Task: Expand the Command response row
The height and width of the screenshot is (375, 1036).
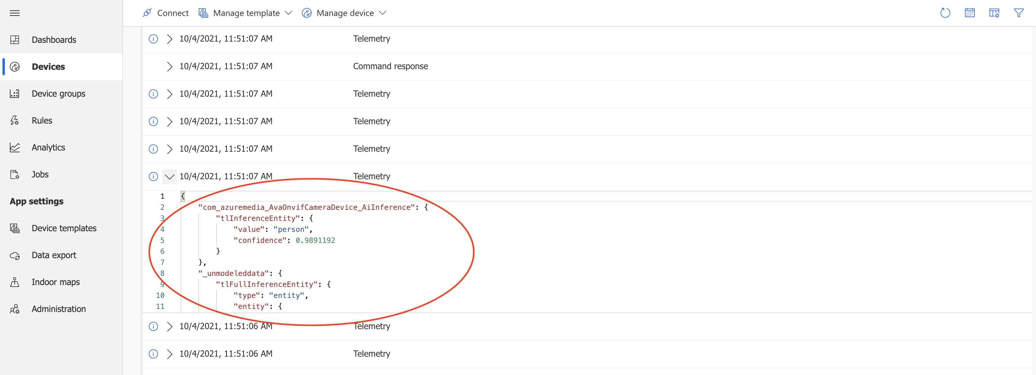Action: (x=169, y=67)
